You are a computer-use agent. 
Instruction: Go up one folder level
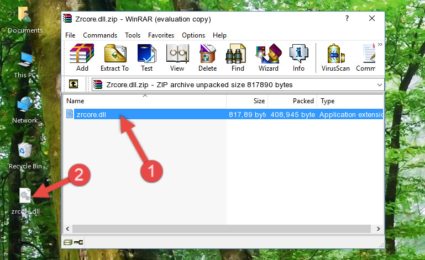(x=73, y=84)
